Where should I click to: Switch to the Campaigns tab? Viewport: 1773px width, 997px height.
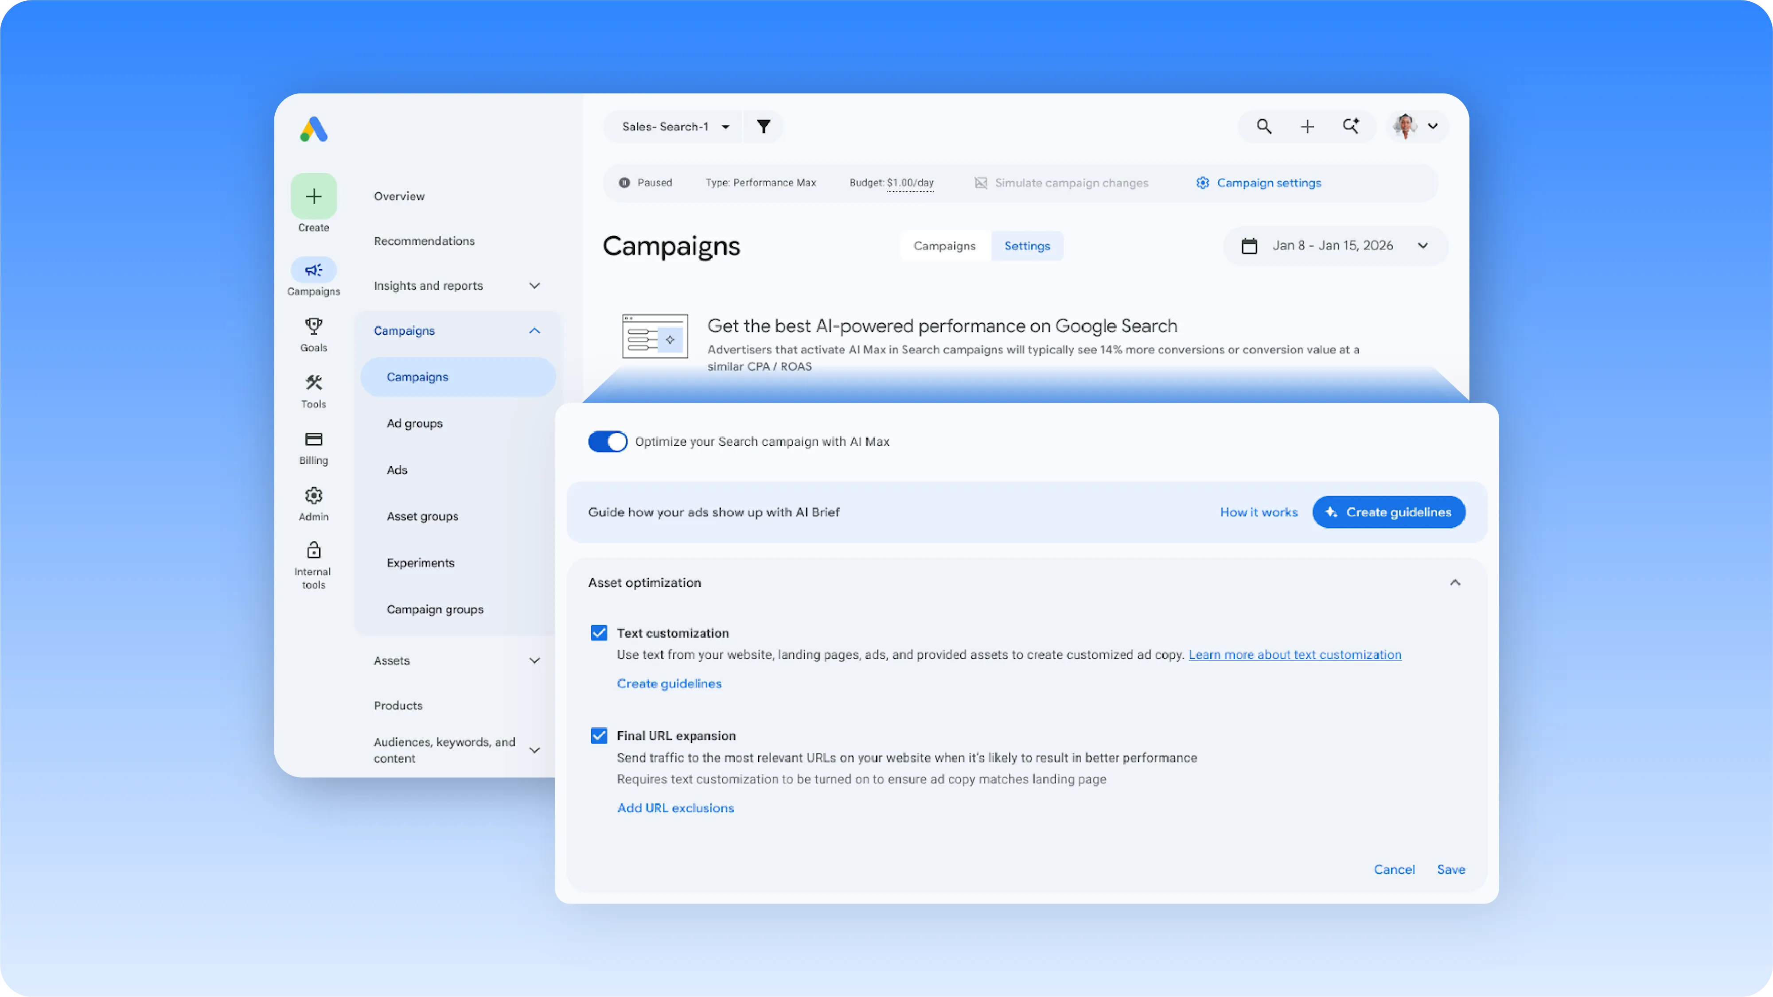pos(944,246)
